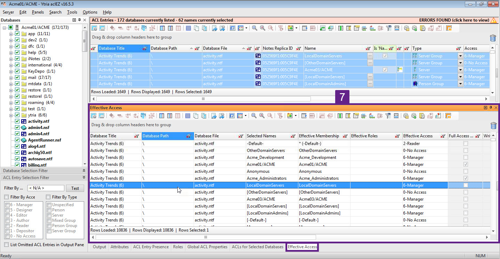Image resolution: width=500 pixels, height=259 pixels.
Task: Expand the mail database folder in the tree
Action: [x=11, y=77]
